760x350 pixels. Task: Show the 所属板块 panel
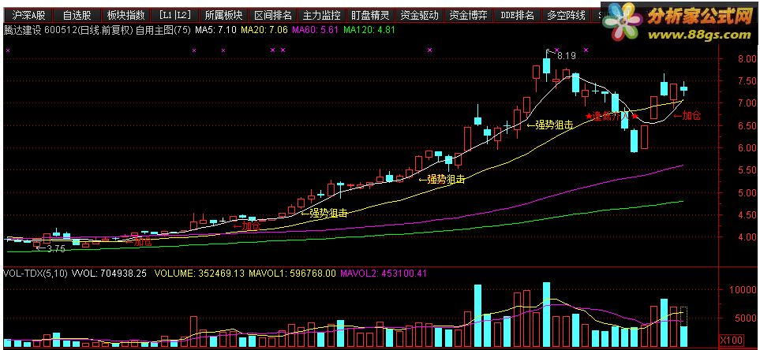[224, 16]
